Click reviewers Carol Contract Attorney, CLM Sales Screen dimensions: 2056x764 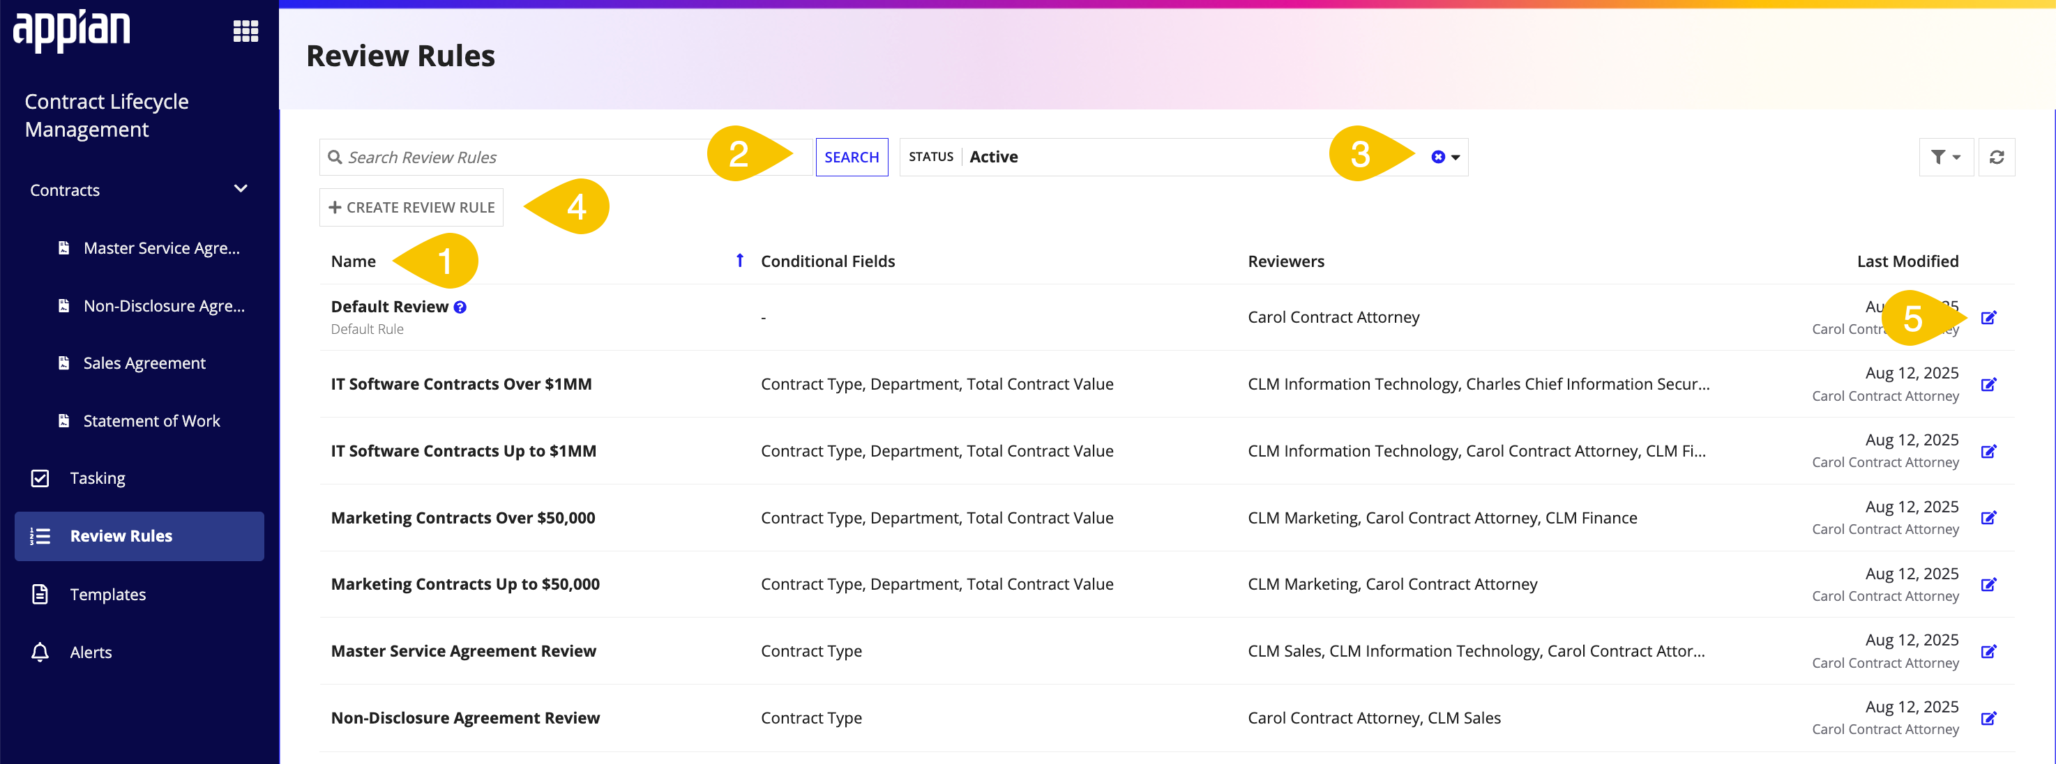pyautogui.click(x=1374, y=718)
